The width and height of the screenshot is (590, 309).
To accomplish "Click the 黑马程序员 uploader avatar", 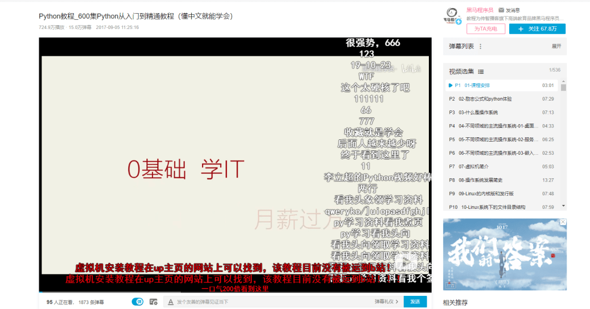I will [452, 16].
